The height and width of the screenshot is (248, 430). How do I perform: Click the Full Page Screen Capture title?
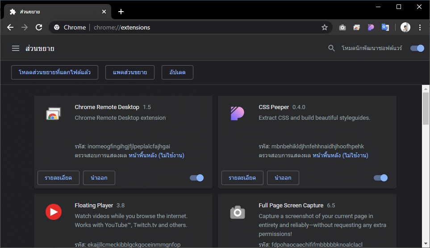[291, 206]
